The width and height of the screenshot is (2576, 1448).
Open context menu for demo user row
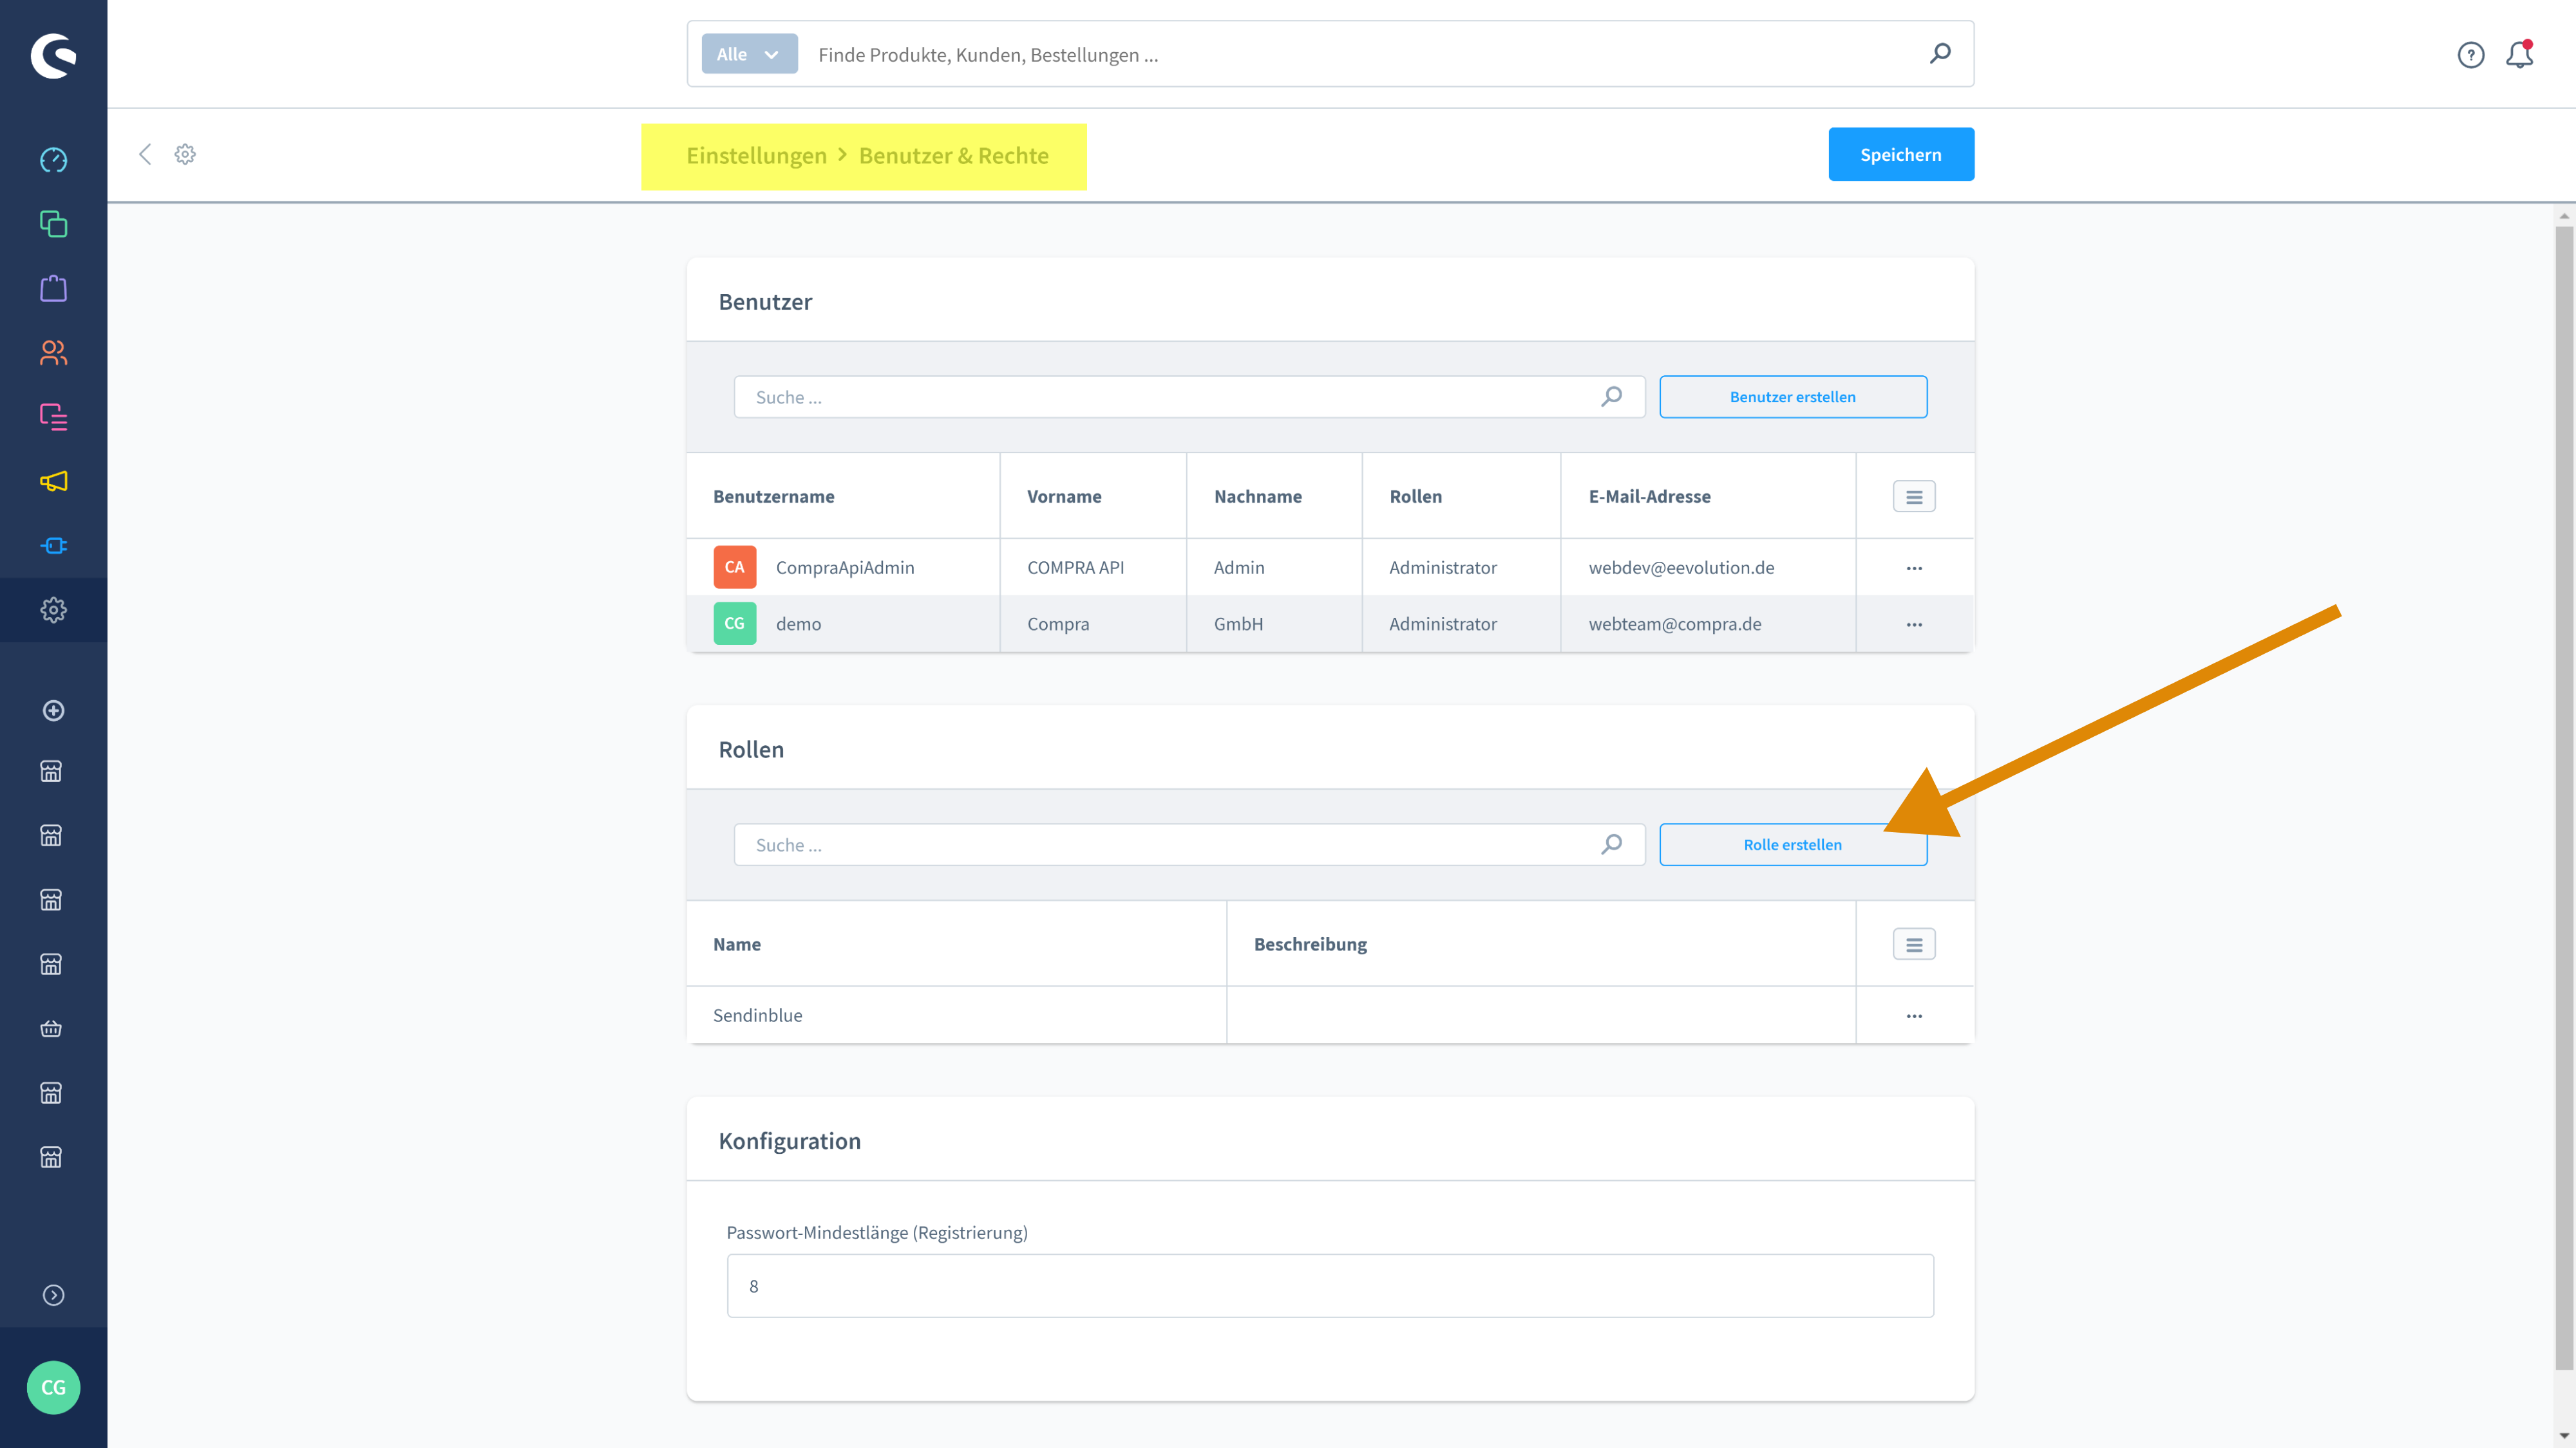coord(1914,624)
